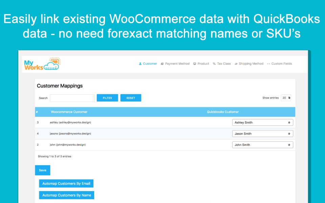Click into the Search input field
Image resolution: width=325 pixels, height=203 pixels.
(x=72, y=98)
